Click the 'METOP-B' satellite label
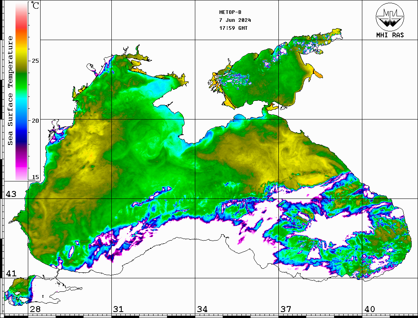Viewport: 418px width, 318px height. 230,12
